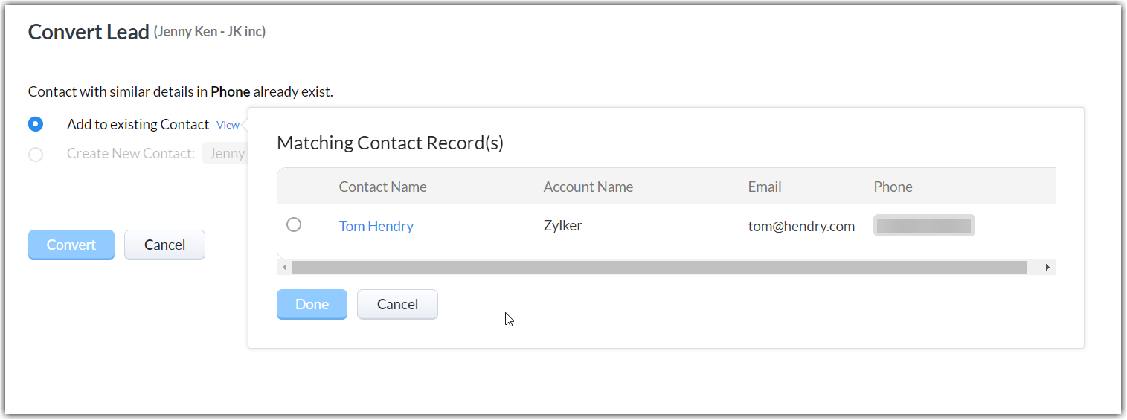The image size is (1127, 420).
Task: Click the tom@hendry.com email cell
Action: (x=801, y=226)
